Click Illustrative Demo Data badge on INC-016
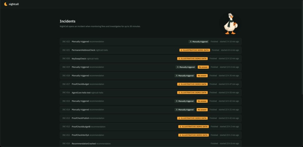The height and width of the screenshot is (147, 303). coord(192,93)
